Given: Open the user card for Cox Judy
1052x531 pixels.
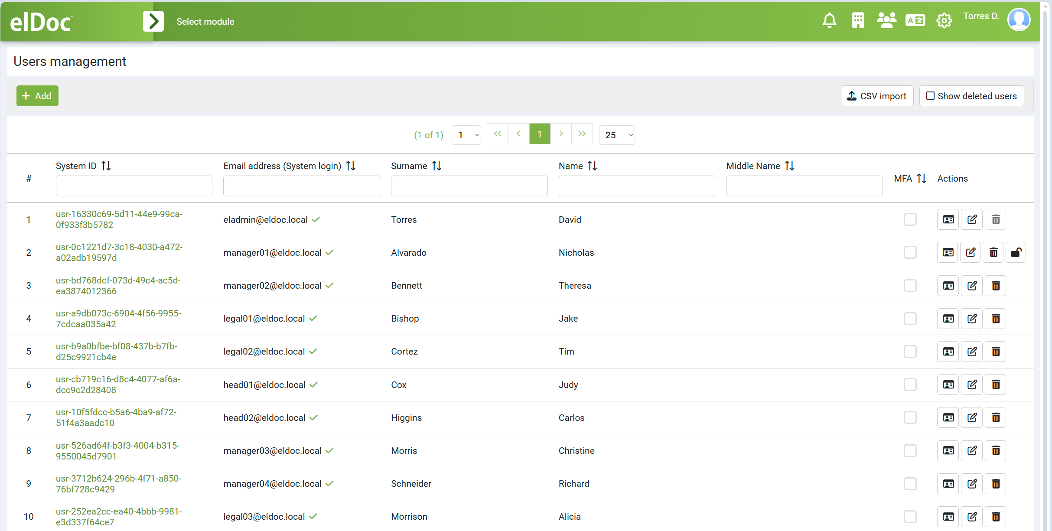Looking at the screenshot, I should (x=948, y=384).
